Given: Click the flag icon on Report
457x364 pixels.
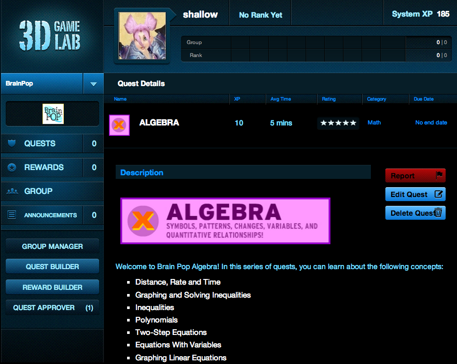Looking at the screenshot, I should [439, 175].
